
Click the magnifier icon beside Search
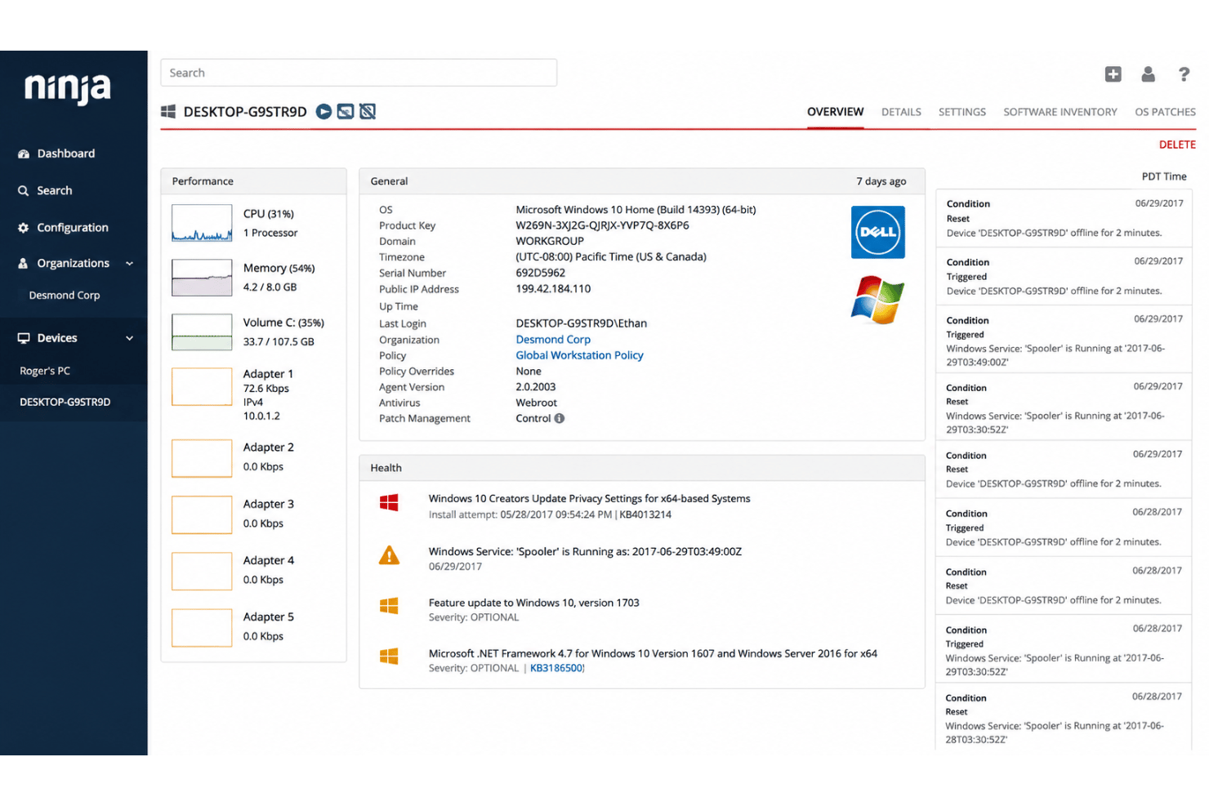point(24,190)
